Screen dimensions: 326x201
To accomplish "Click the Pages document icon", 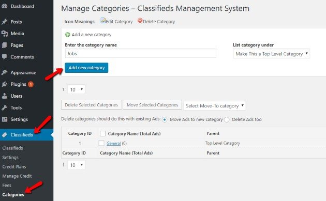I will point(4,45).
